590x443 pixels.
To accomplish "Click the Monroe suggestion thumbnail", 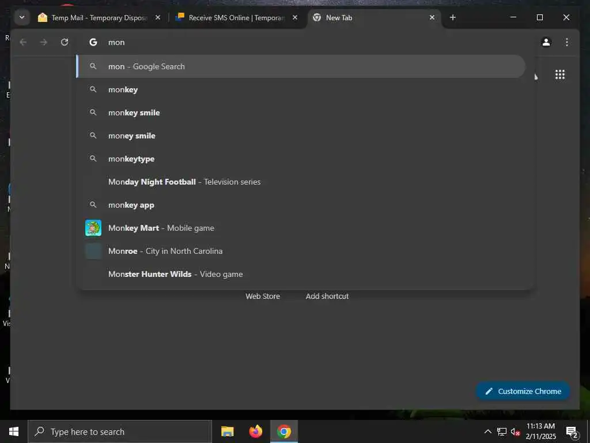I will click(93, 251).
